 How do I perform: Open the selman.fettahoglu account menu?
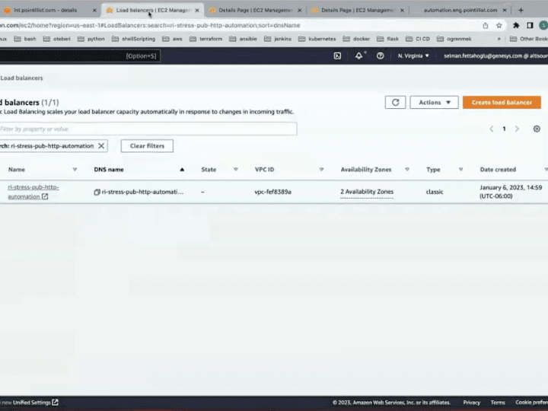495,56
